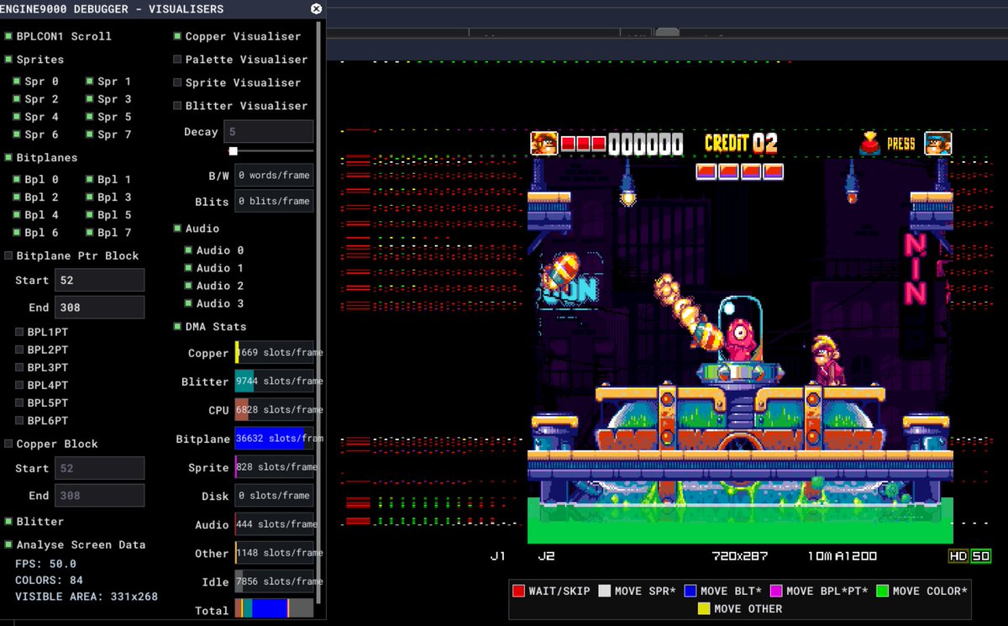This screenshot has width=1008, height=626.
Task: Toggle DMA Stats checkbox
Action: pyautogui.click(x=177, y=327)
